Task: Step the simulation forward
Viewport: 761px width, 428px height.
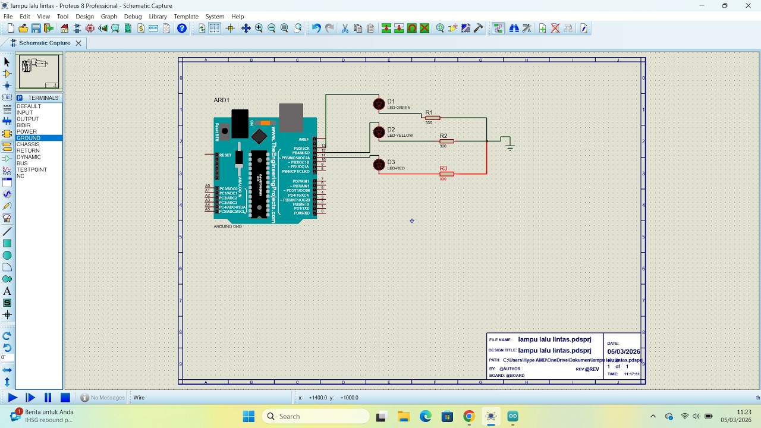Action: (30, 398)
